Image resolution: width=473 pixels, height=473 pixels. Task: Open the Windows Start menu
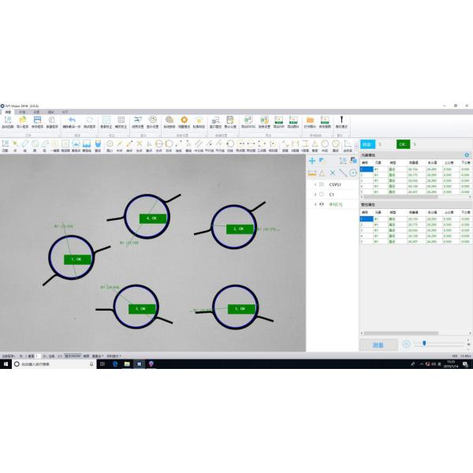coord(5,364)
